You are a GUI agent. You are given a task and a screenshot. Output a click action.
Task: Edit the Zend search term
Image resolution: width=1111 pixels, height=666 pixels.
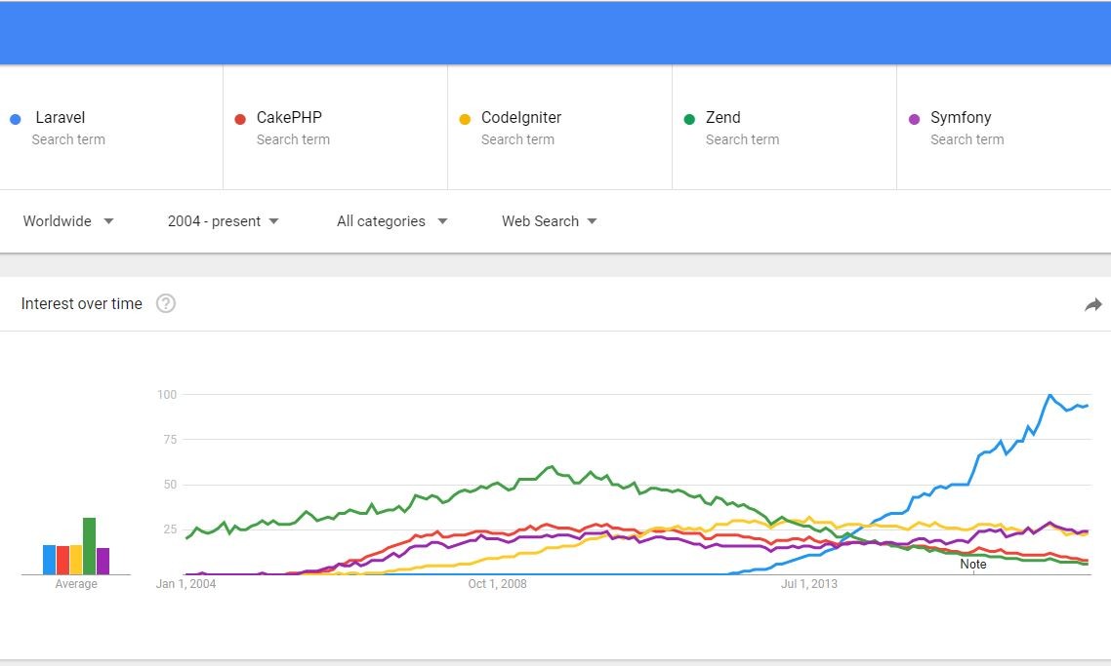tap(722, 117)
